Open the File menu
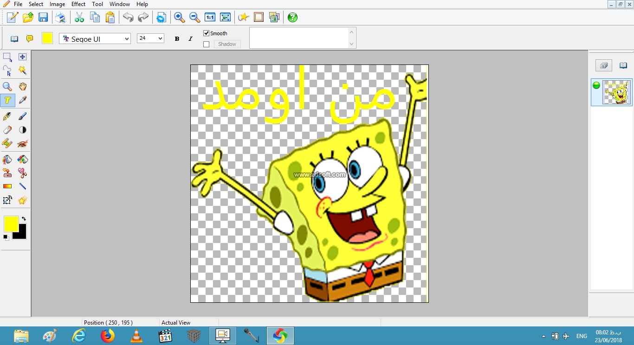The width and height of the screenshot is (634, 345). pyautogui.click(x=18, y=4)
